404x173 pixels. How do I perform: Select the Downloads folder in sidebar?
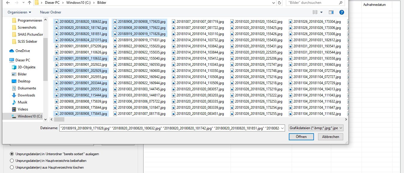point(26,95)
